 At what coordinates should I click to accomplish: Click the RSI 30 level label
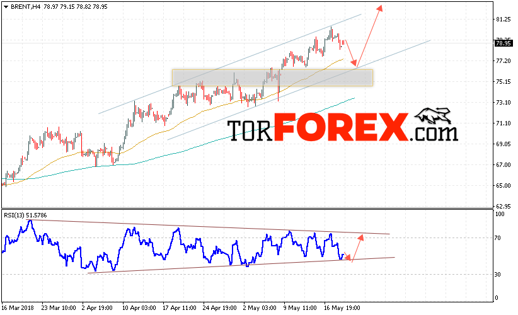pos(497,275)
